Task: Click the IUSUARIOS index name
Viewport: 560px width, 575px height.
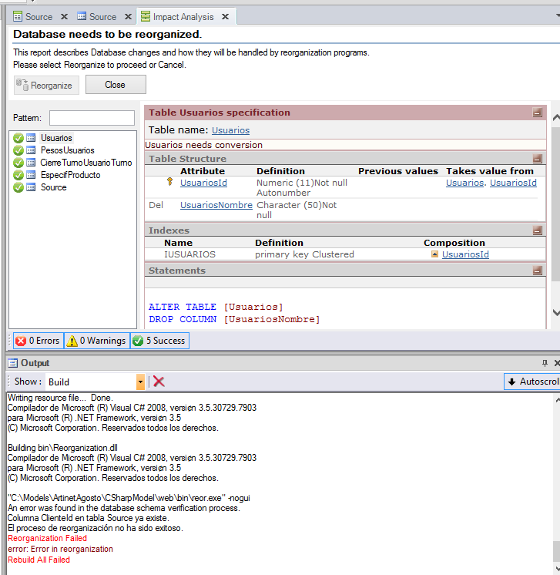Action: coord(189,254)
